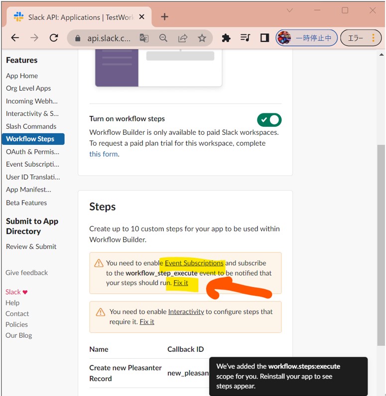Click the new_pleasan... callback ID cell

coord(188,373)
